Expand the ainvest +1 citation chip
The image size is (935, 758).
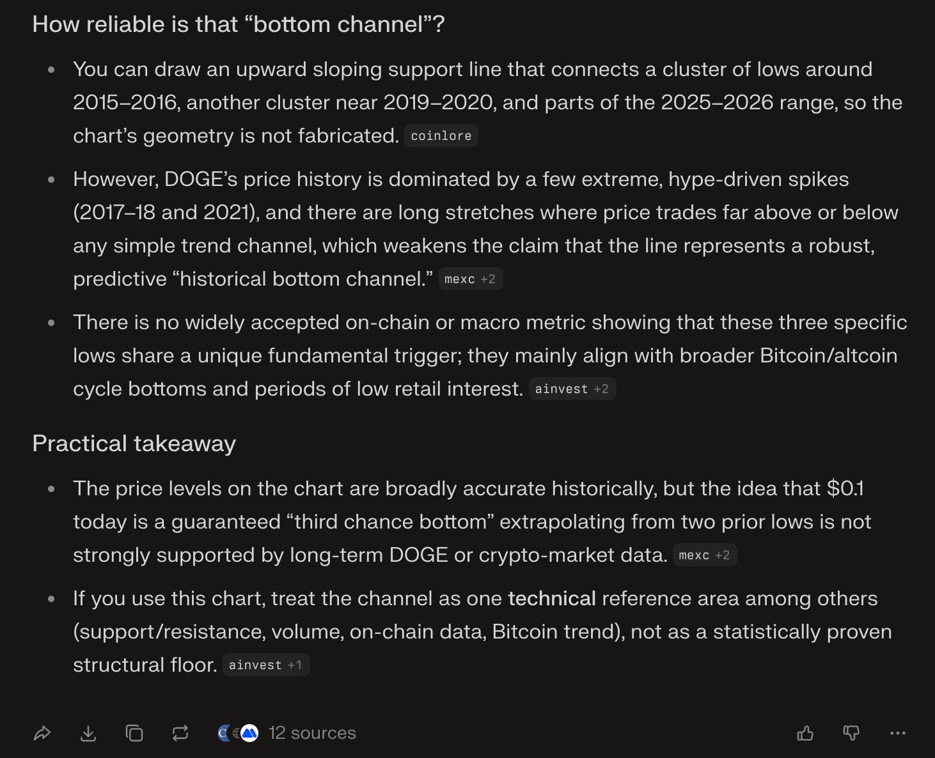click(x=265, y=665)
